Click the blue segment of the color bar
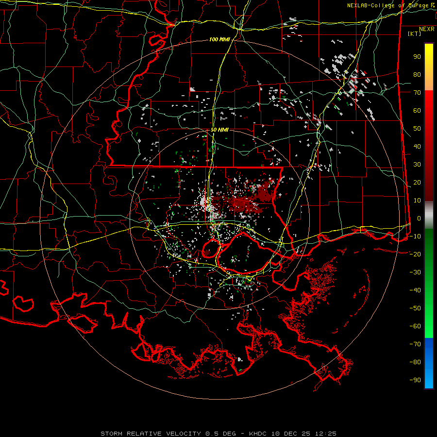The width and height of the screenshot is (437, 437). pos(429,363)
